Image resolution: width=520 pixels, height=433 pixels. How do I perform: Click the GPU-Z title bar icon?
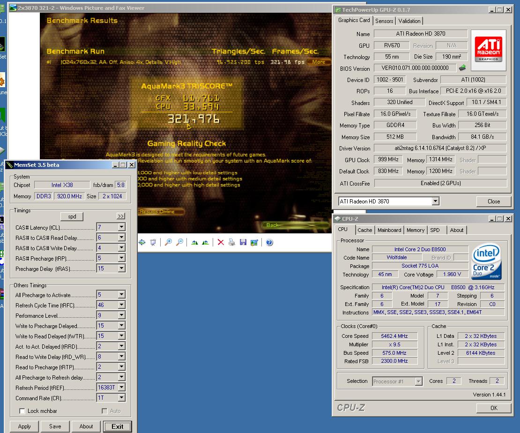point(338,10)
